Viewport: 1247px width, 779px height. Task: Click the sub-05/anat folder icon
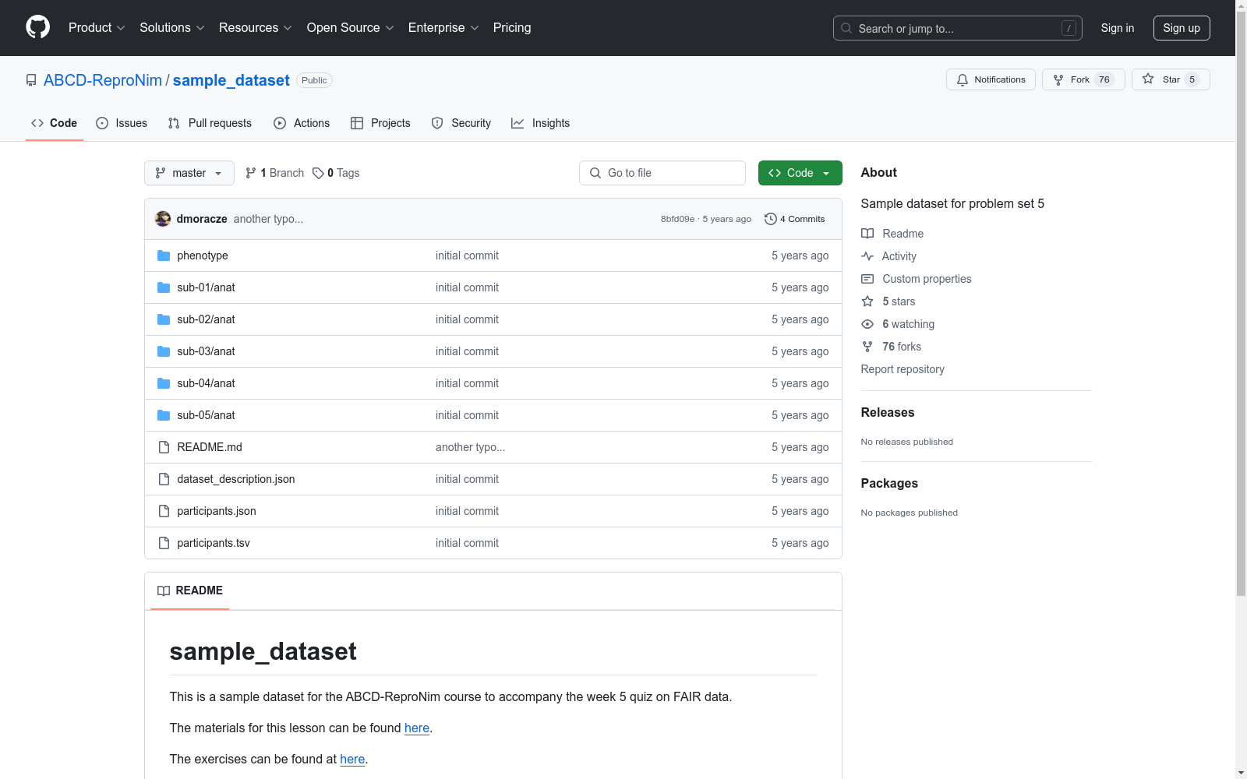(164, 415)
